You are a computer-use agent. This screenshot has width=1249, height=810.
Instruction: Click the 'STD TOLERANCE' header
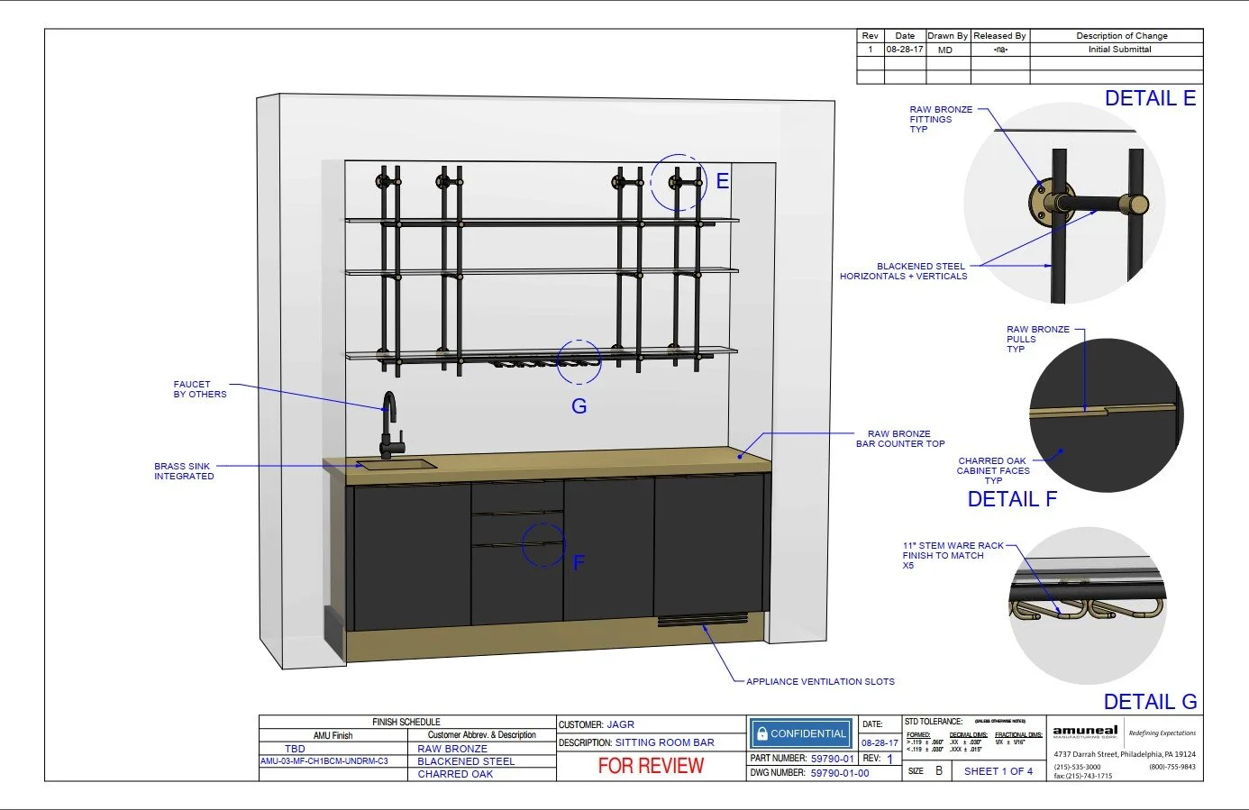934,722
